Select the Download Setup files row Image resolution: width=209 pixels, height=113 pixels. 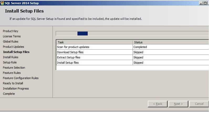[133, 52]
